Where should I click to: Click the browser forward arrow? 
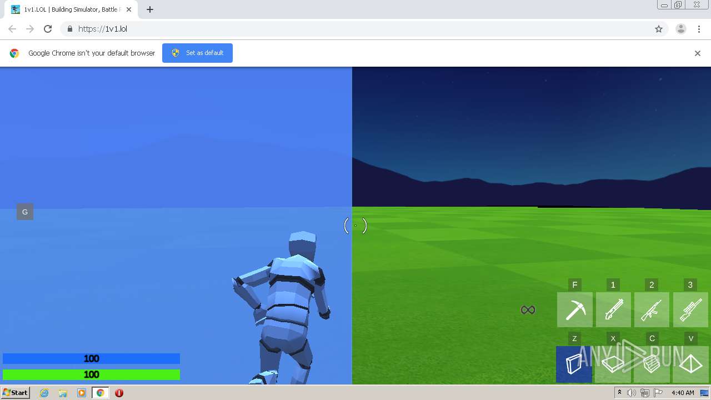30,29
